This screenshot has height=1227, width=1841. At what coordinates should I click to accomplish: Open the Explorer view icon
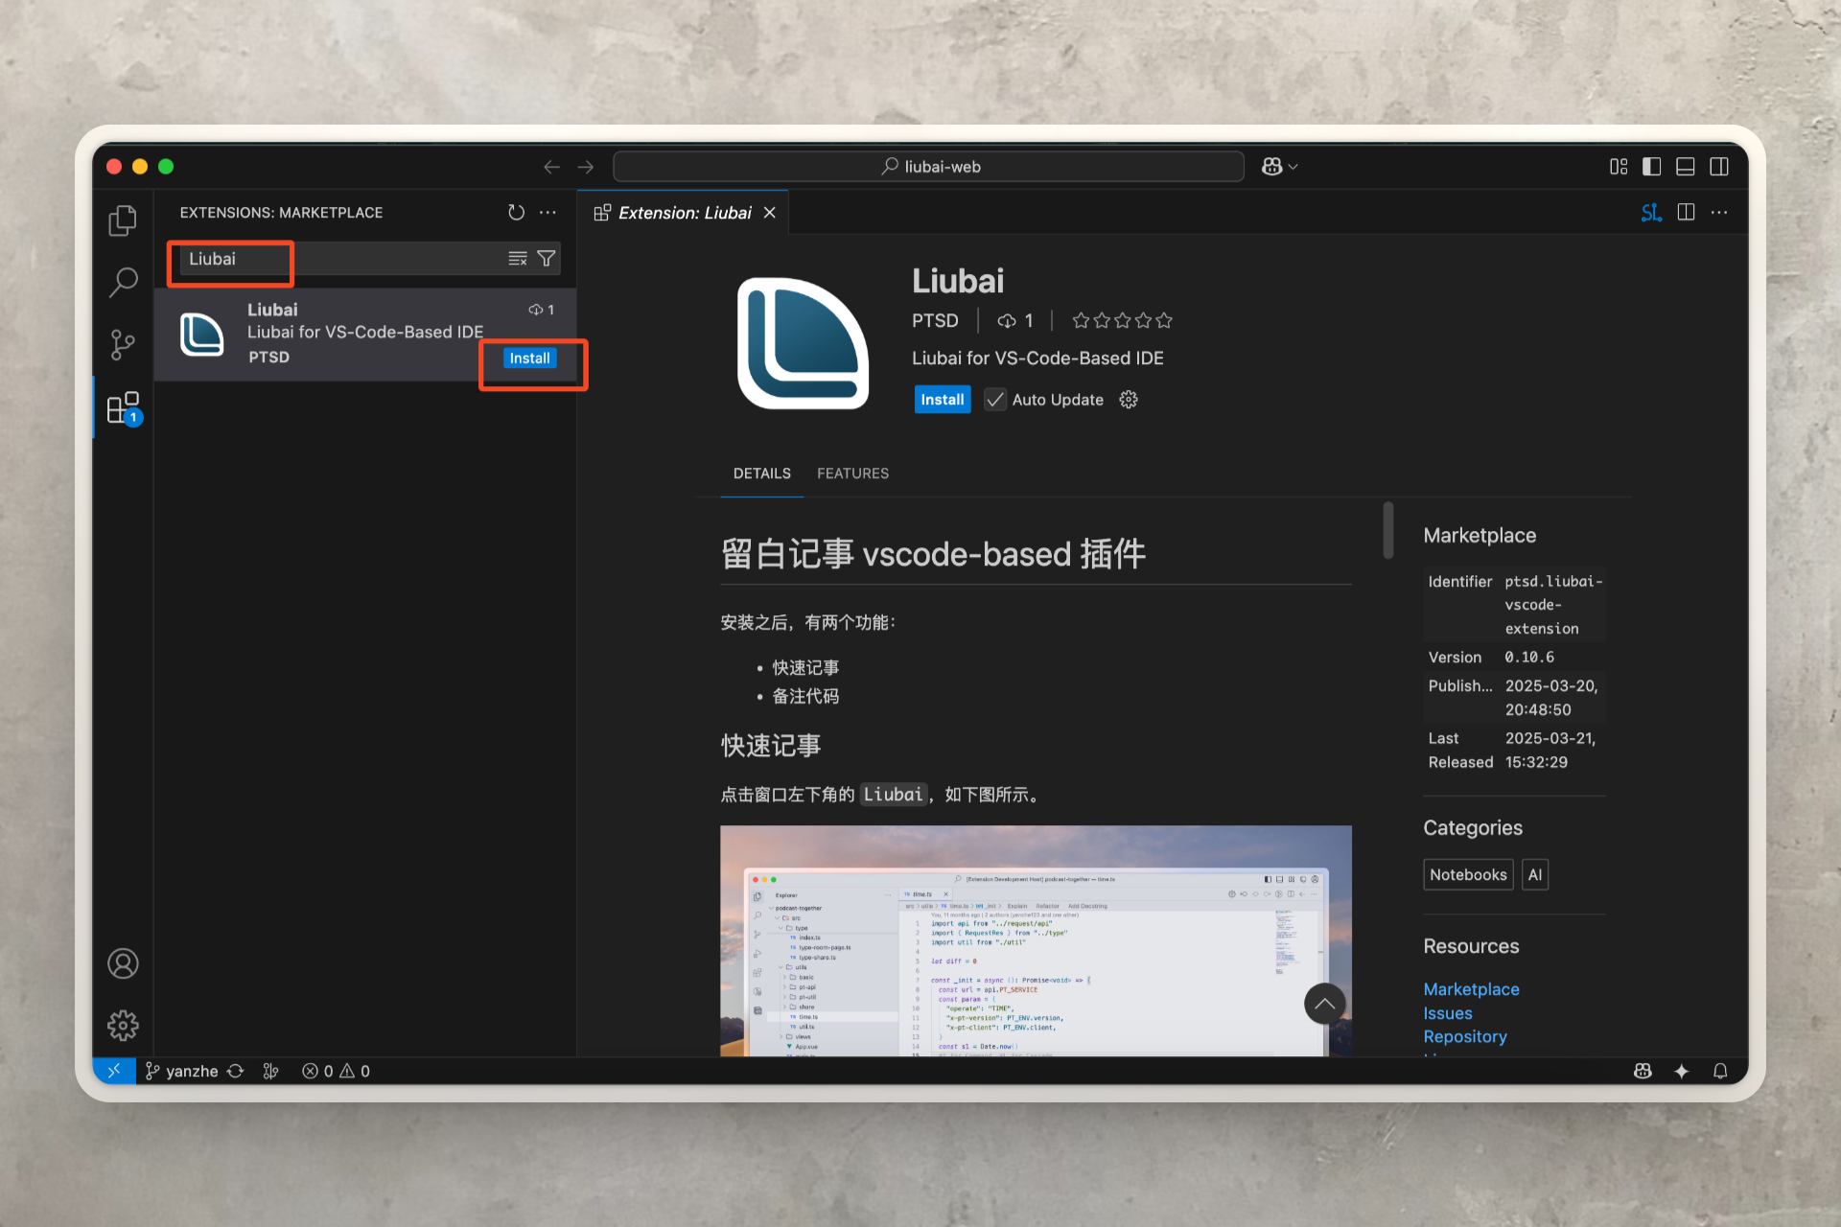[123, 221]
